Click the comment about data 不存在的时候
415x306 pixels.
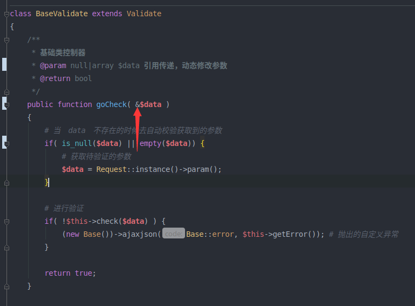click(134, 130)
